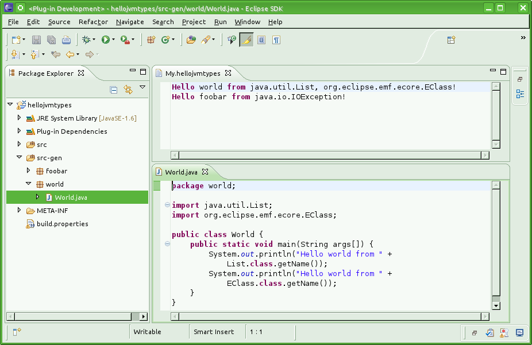Click World.java editor horizontal scrollbar
Image resolution: width=532 pixels, height=345 pixels.
330,316
